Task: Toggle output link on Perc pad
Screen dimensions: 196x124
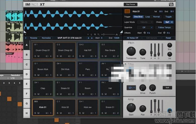Action: (92, 75)
